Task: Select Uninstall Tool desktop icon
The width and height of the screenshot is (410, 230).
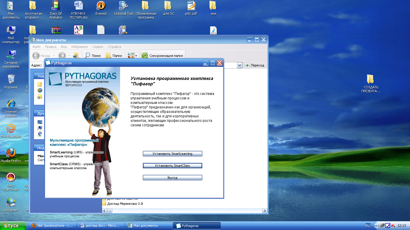Action: tap(123, 8)
